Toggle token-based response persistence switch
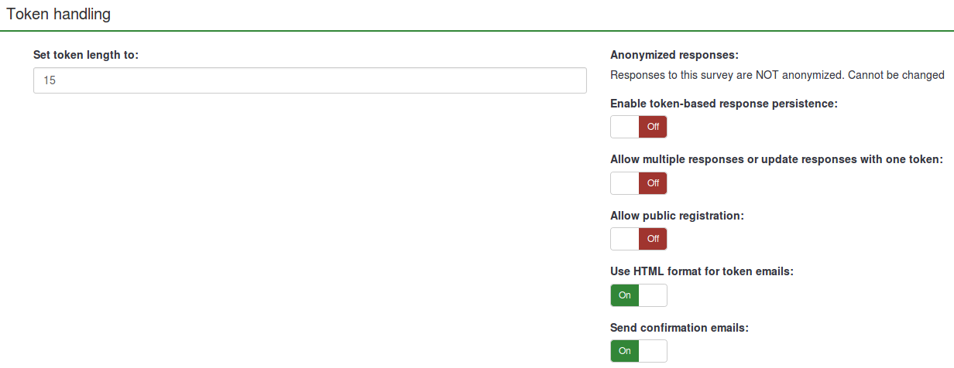954x368 pixels. click(638, 127)
